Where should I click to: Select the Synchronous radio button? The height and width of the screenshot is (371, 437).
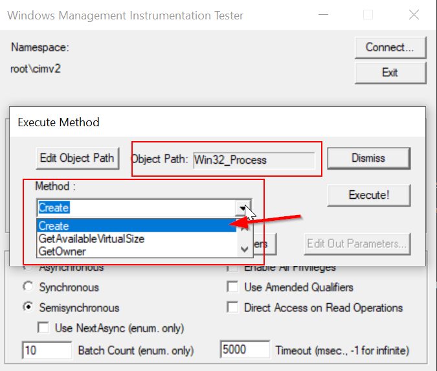click(28, 287)
